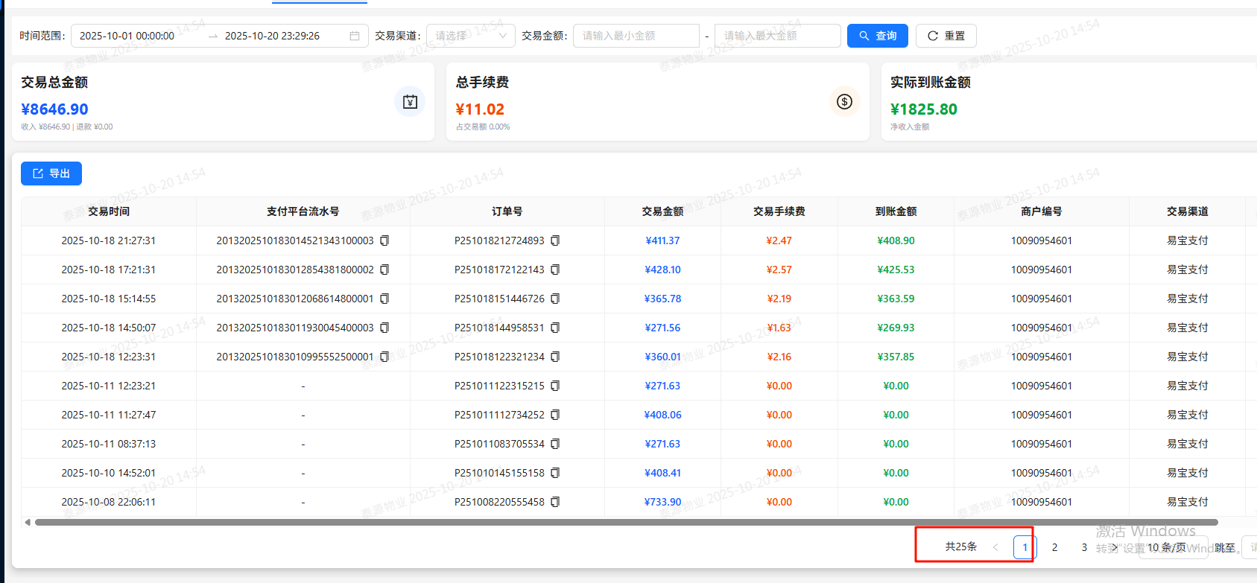Go to page 2 of results

[1054, 547]
